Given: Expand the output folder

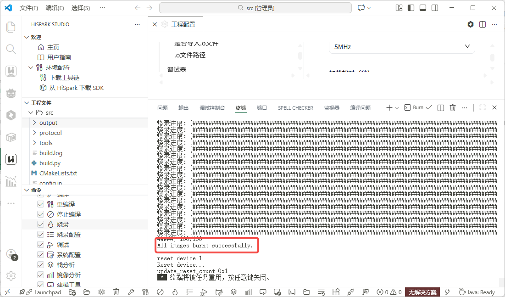Looking at the screenshot, I should [34, 123].
